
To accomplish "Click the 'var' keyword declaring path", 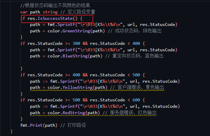I will pos(24,12).
